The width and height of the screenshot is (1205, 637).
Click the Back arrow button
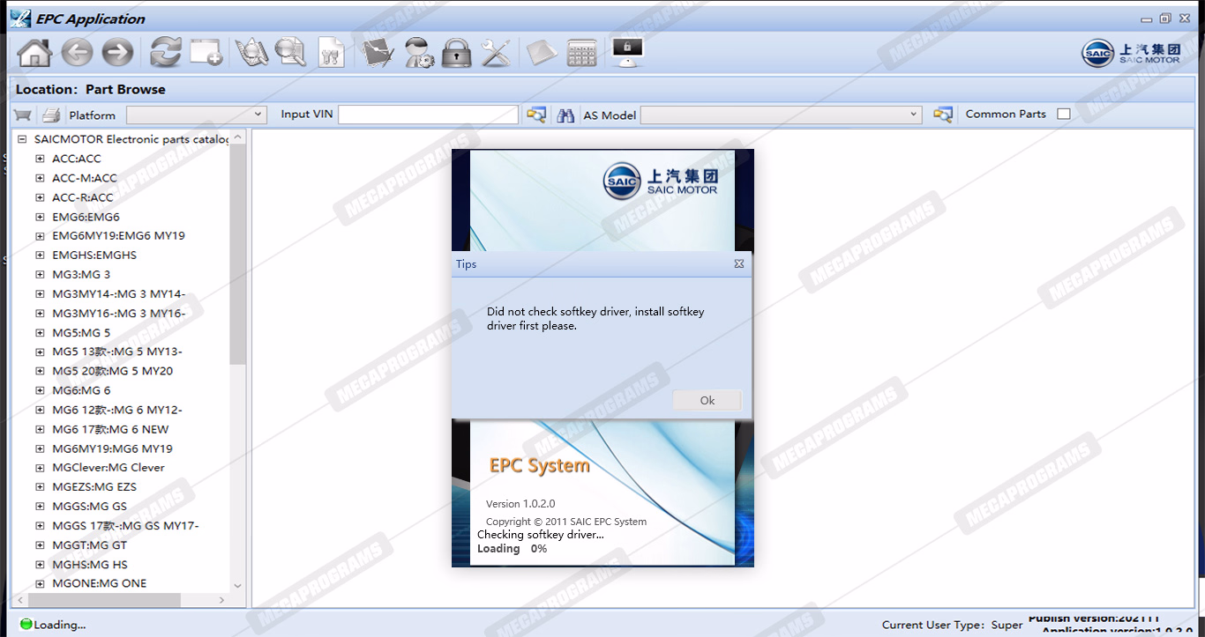(77, 53)
